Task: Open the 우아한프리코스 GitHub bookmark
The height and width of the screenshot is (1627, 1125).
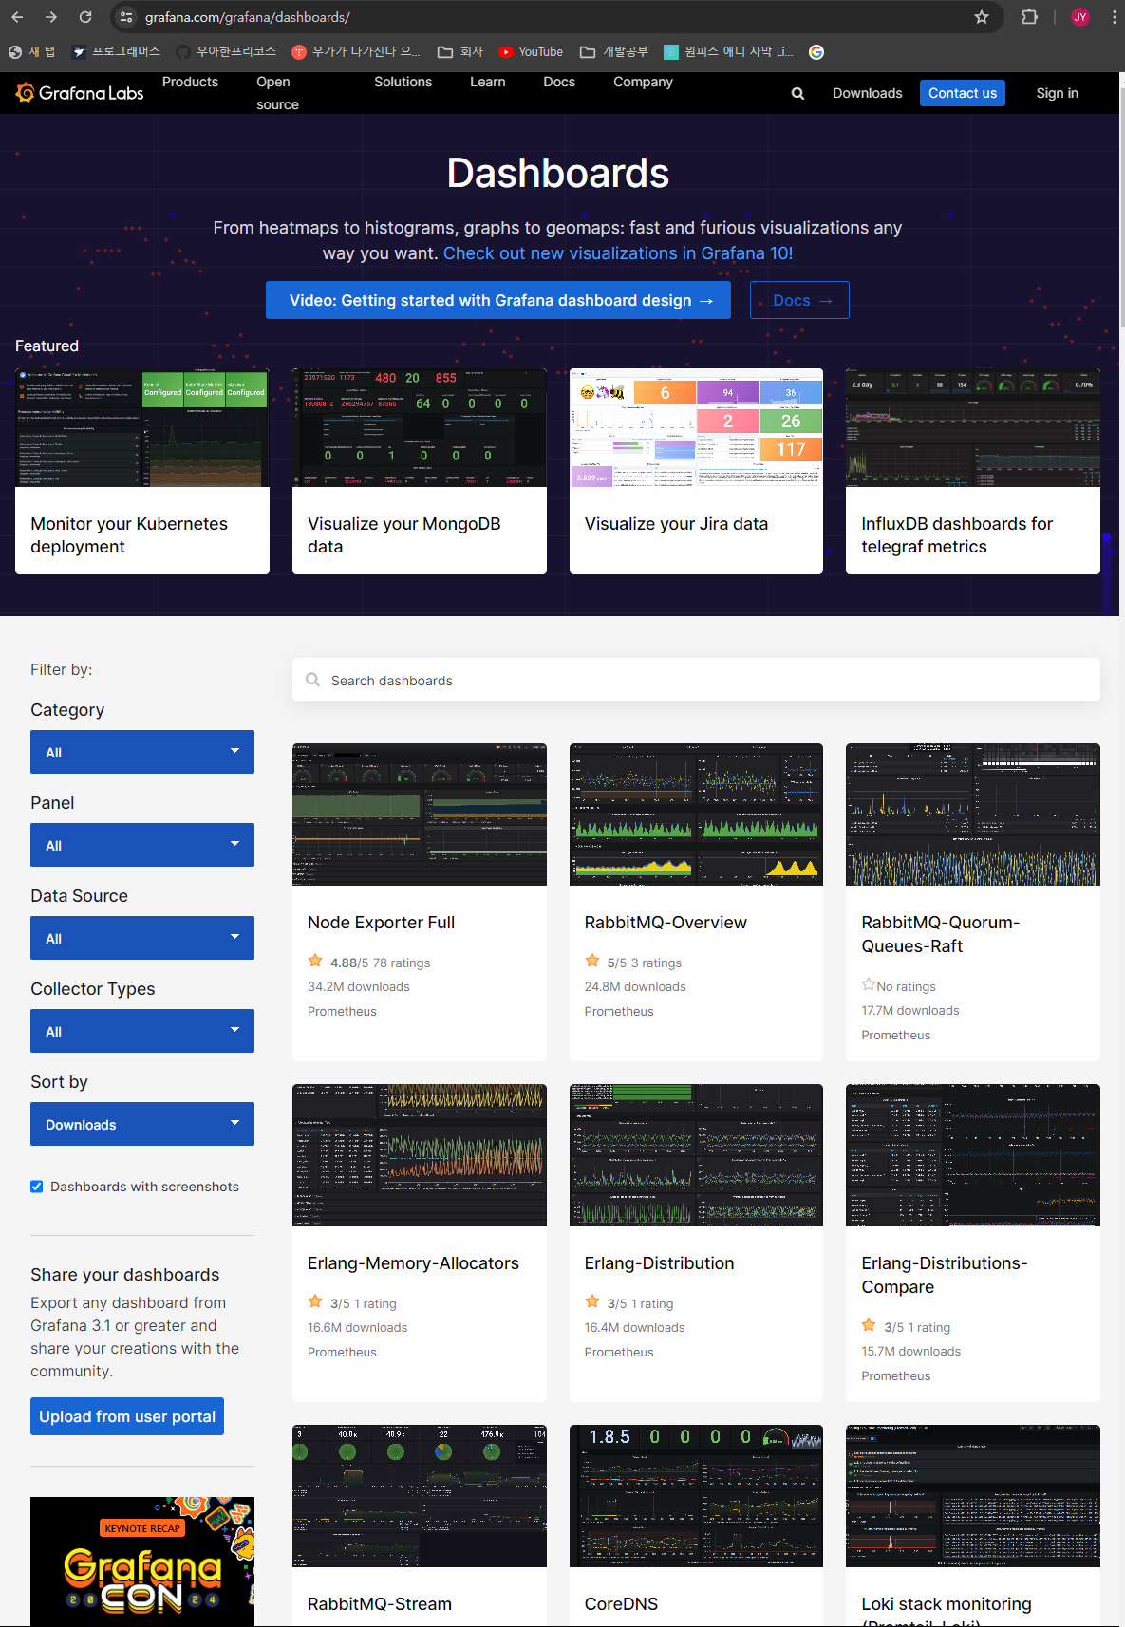Action: pyautogui.click(x=226, y=52)
